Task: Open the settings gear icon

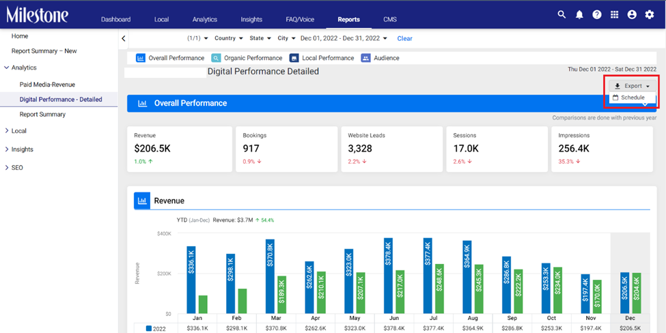Action: (650, 15)
